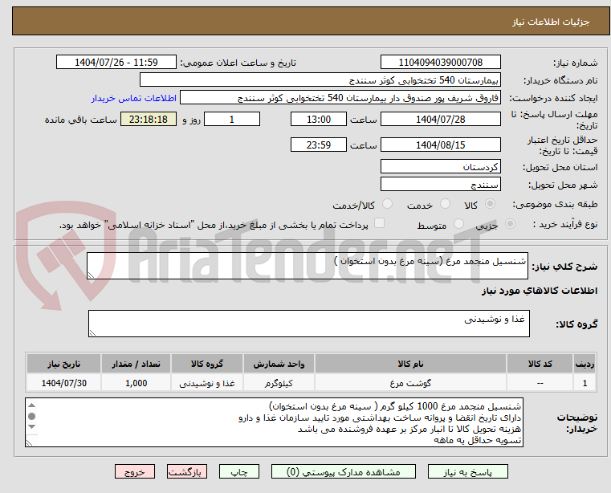Click the اطلاعات کالاهای مورد نیاز heading
The height and width of the screenshot is (493, 611).
pyautogui.click(x=540, y=291)
